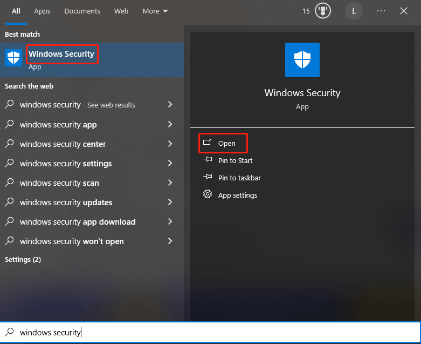Click magnifier icon beside 'See web results'
This screenshot has height=344, width=421.
pyautogui.click(x=9, y=104)
